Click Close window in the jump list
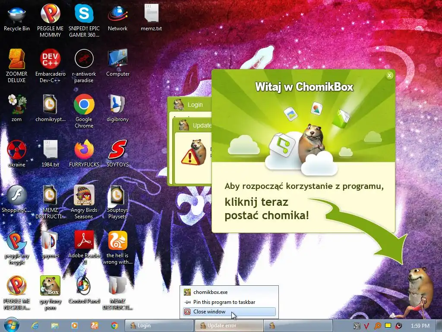 [x=229, y=312]
